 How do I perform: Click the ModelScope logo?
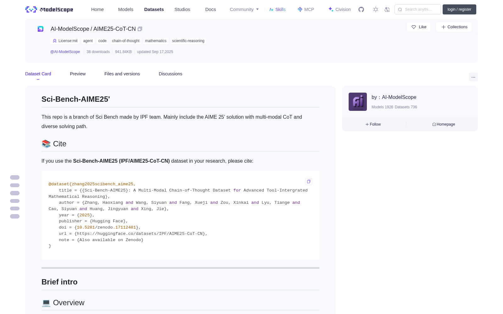tap(49, 9)
